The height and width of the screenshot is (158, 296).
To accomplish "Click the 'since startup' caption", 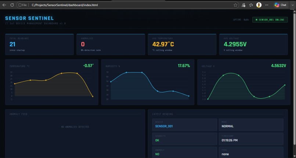I will click(17, 50).
